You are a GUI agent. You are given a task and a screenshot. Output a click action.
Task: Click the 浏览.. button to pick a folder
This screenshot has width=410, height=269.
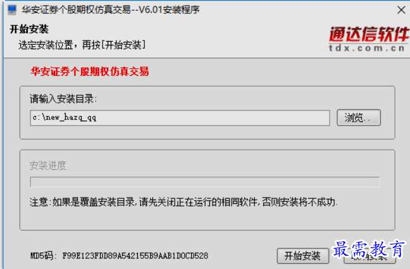coord(359,117)
